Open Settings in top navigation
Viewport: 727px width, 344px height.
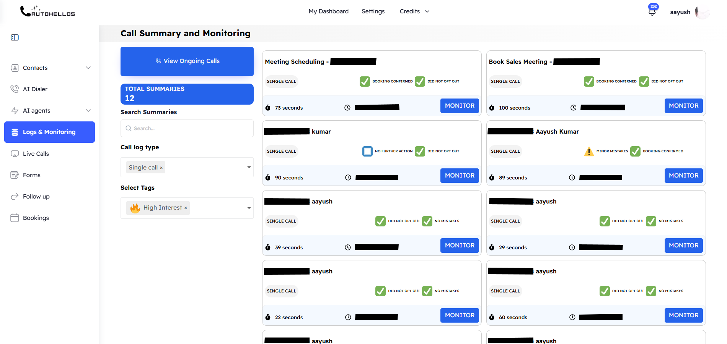pos(373,11)
